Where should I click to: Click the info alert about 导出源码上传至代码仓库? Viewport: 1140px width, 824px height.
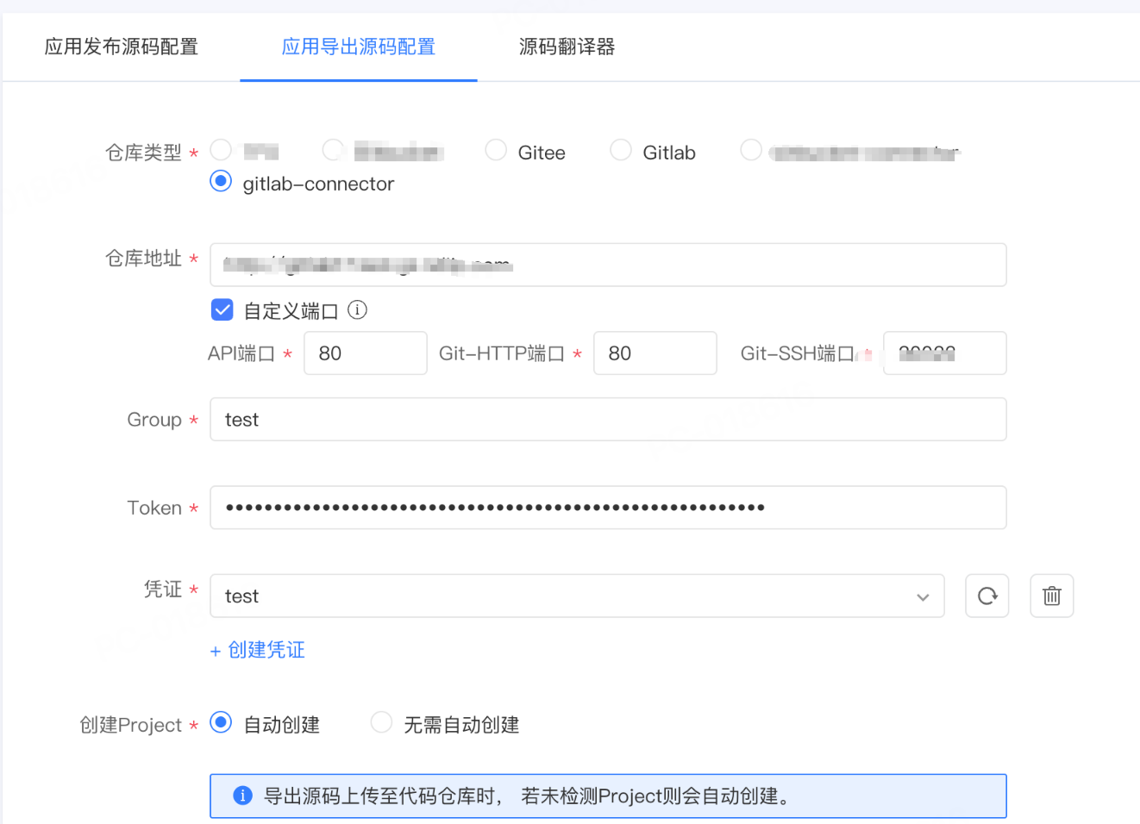click(608, 796)
